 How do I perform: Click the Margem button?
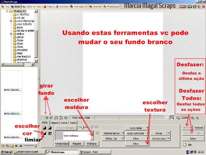coord(77,144)
